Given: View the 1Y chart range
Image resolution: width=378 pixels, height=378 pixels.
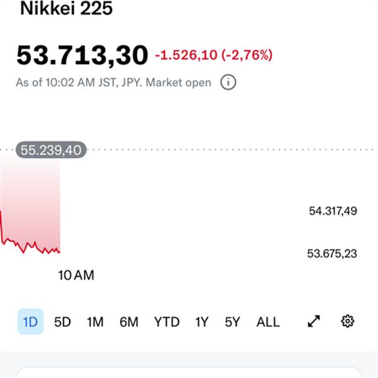Looking at the screenshot, I should pos(201,322).
